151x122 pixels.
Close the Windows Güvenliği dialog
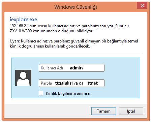click(142, 5)
